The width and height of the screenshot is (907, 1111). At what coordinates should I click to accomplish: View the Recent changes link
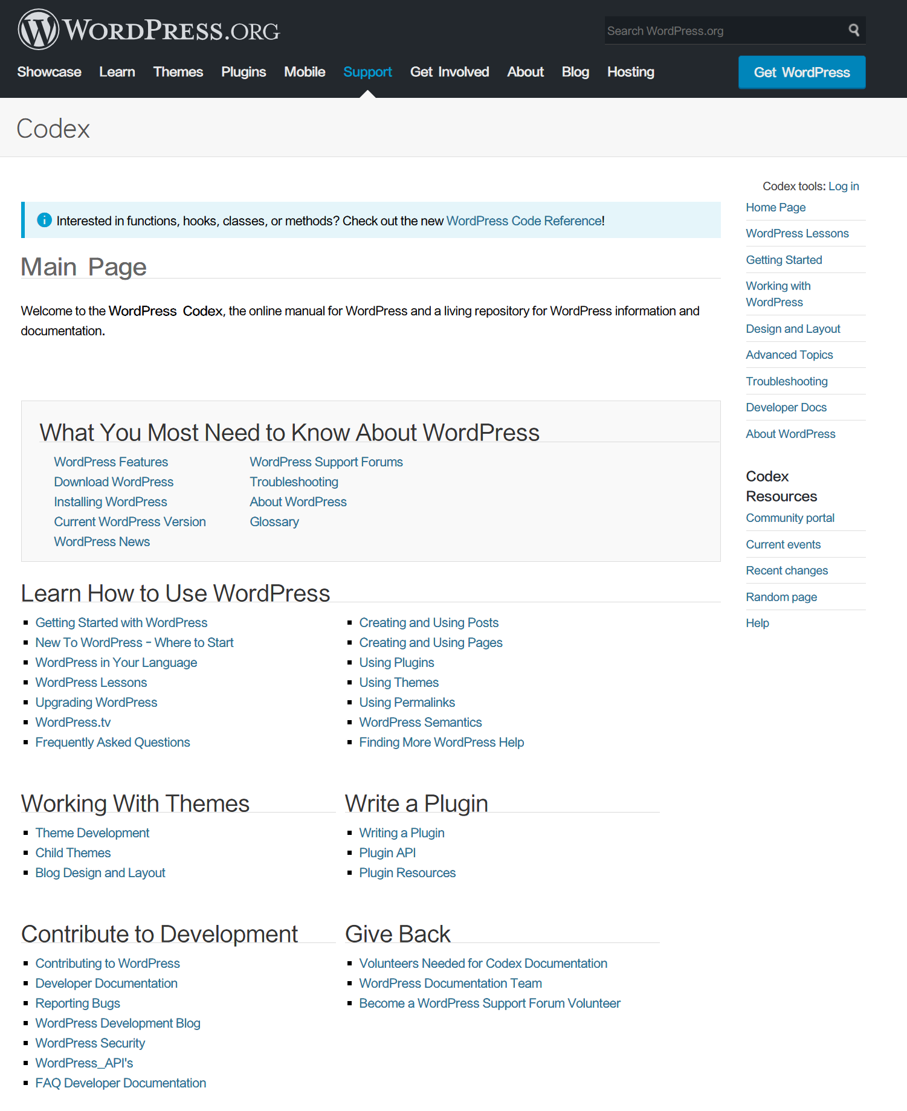(x=787, y=570)
